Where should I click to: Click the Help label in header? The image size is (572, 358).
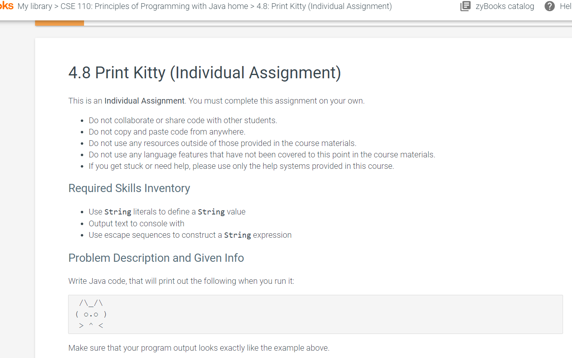coord(565,6)
